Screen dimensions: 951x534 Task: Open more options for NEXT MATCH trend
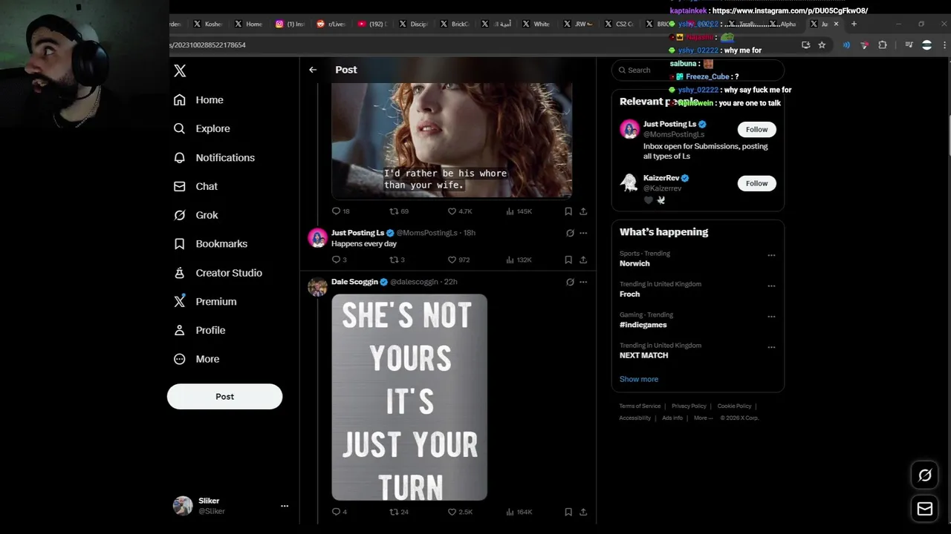tap(771, 347)
